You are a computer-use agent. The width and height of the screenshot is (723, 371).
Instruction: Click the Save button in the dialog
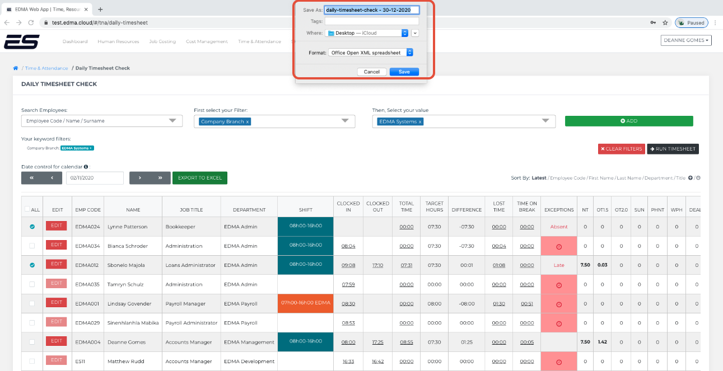[x=404, y=72]
